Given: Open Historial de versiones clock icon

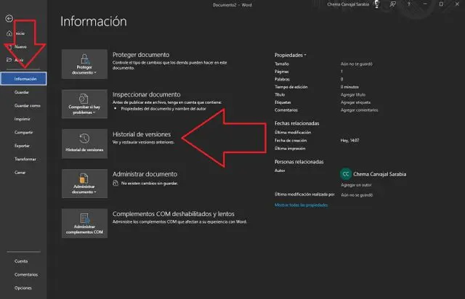Looking at the screenshot, I should (84, 138).
